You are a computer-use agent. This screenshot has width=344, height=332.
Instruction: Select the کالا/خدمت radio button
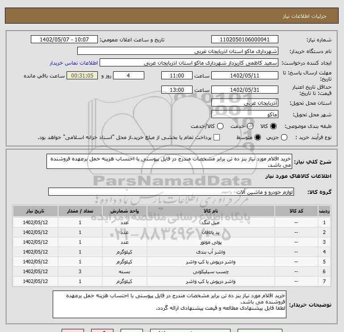[220, 126]
